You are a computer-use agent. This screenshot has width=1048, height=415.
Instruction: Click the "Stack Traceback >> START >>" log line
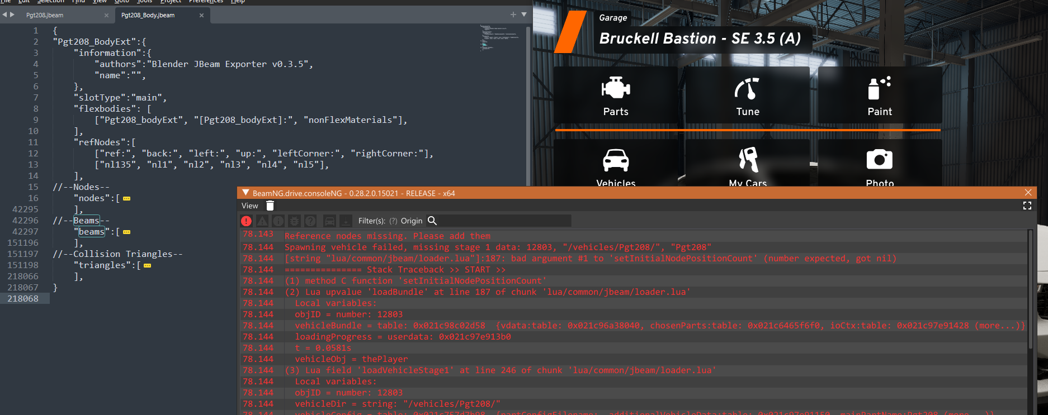(x=395, y=270)
